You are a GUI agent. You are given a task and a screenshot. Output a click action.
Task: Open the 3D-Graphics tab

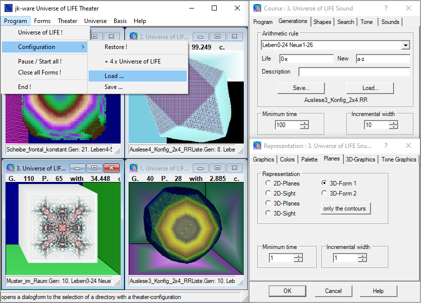[360, 159]
